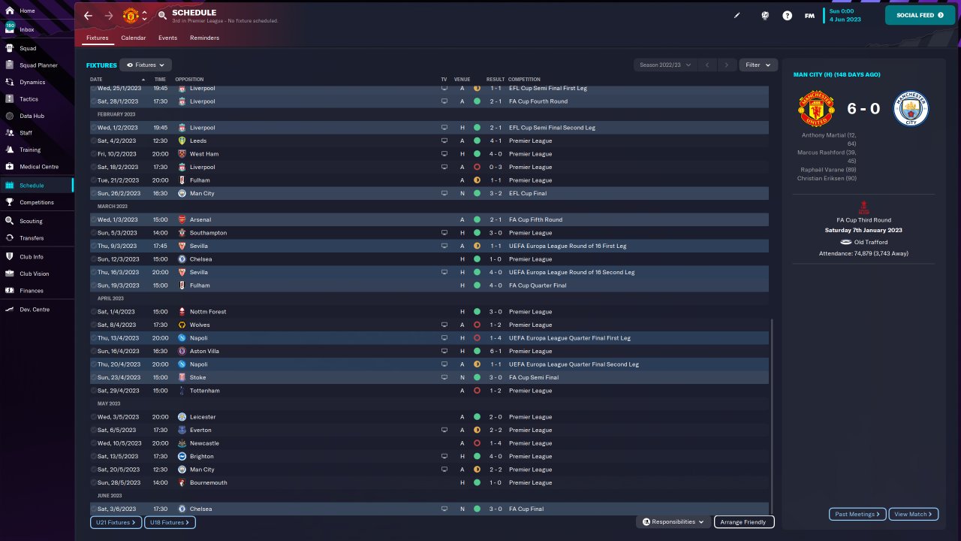Click the Aston Villa club badge

click(x=182, y=351)
